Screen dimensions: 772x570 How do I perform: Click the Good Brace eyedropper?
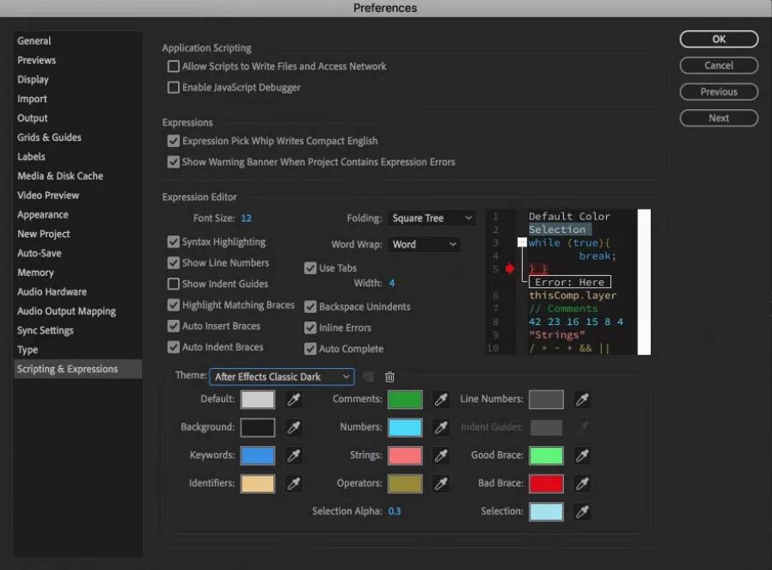point(582,456)
